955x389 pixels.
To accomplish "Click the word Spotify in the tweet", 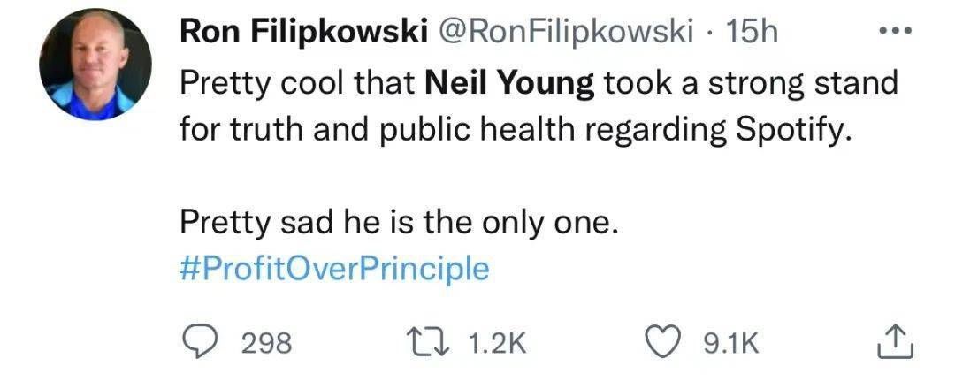I will point(784,130).
